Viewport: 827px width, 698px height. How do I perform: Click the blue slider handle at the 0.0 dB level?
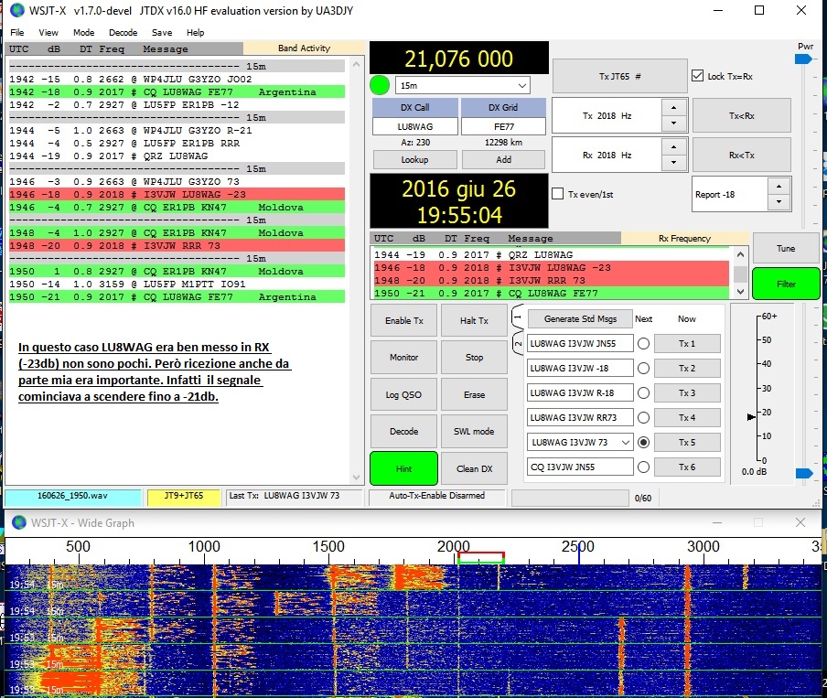804,473
